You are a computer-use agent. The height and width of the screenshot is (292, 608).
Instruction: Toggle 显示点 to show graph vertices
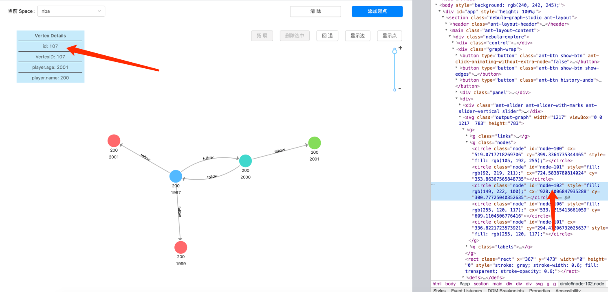[389, 35]
